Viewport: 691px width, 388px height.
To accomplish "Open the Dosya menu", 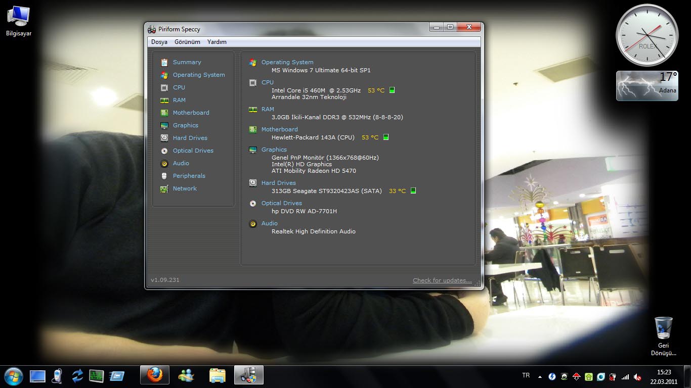I will [x=159, y=42].
